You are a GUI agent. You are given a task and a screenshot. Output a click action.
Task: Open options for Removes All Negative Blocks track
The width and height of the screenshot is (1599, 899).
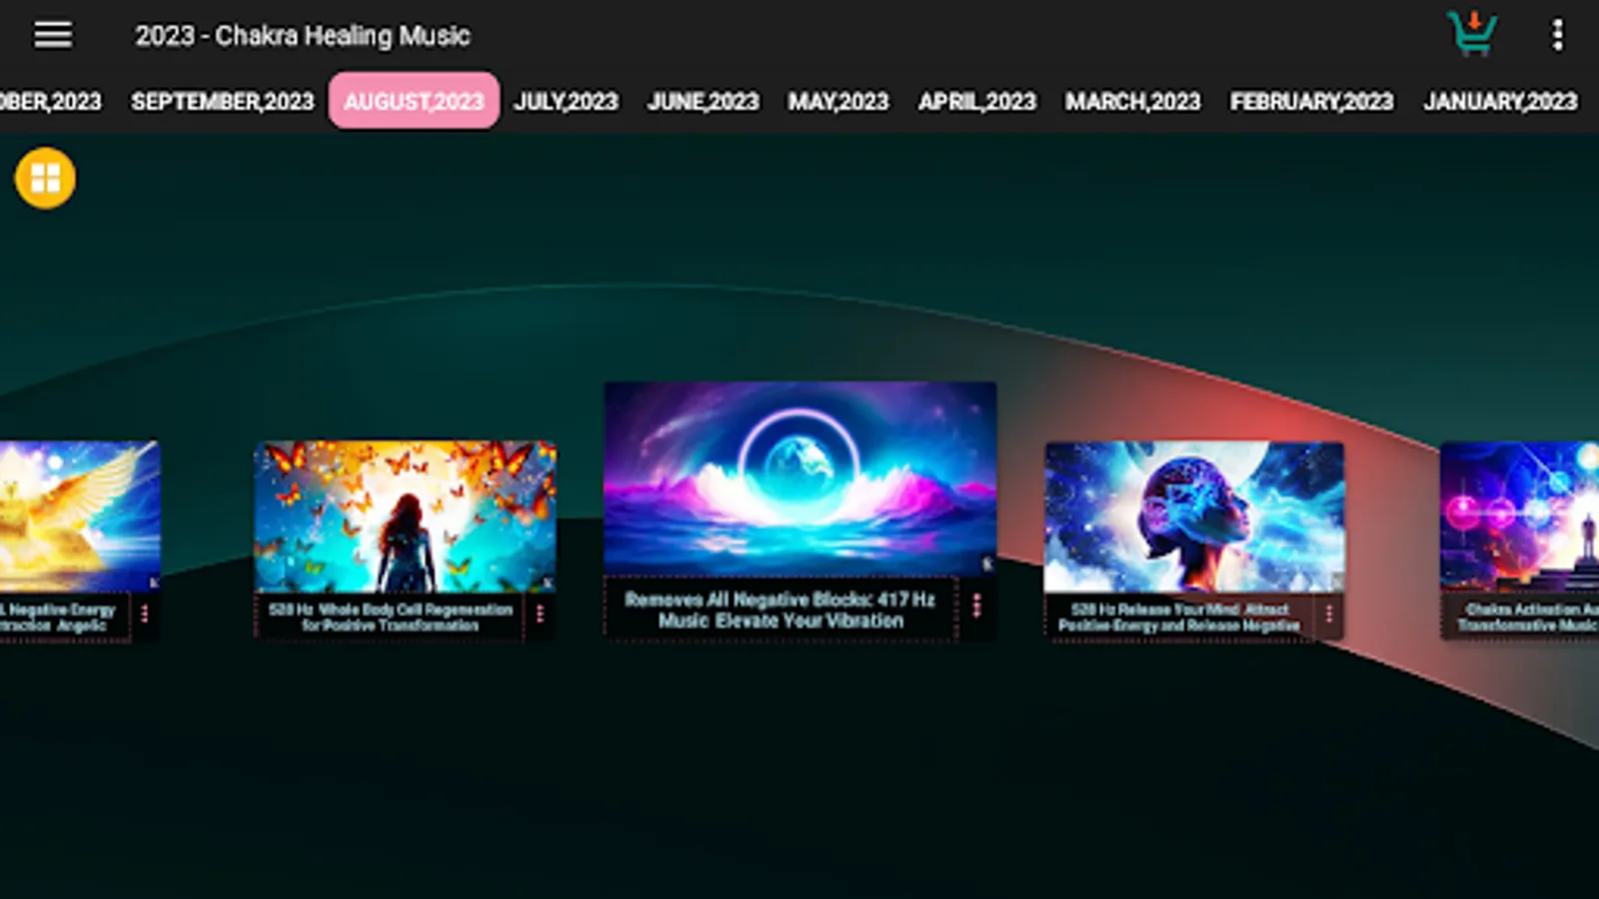(x=976, y=605)
